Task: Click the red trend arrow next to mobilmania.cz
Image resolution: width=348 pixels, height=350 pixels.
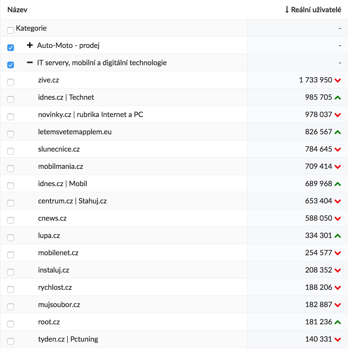Action: 338,167
